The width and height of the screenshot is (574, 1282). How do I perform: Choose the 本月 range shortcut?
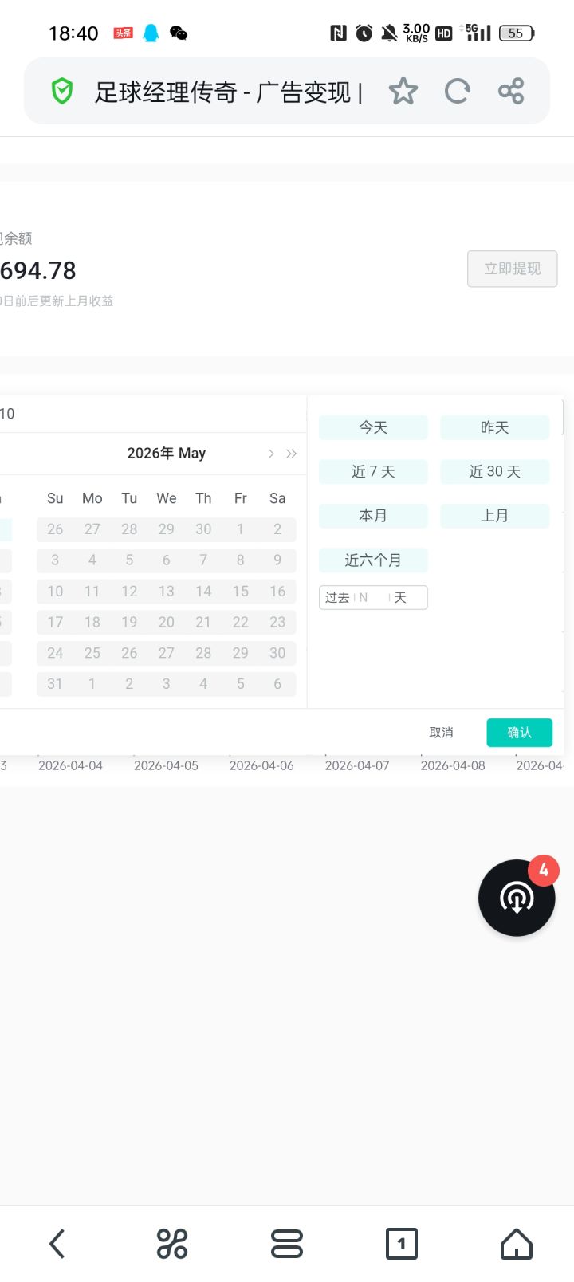[373, 516]
